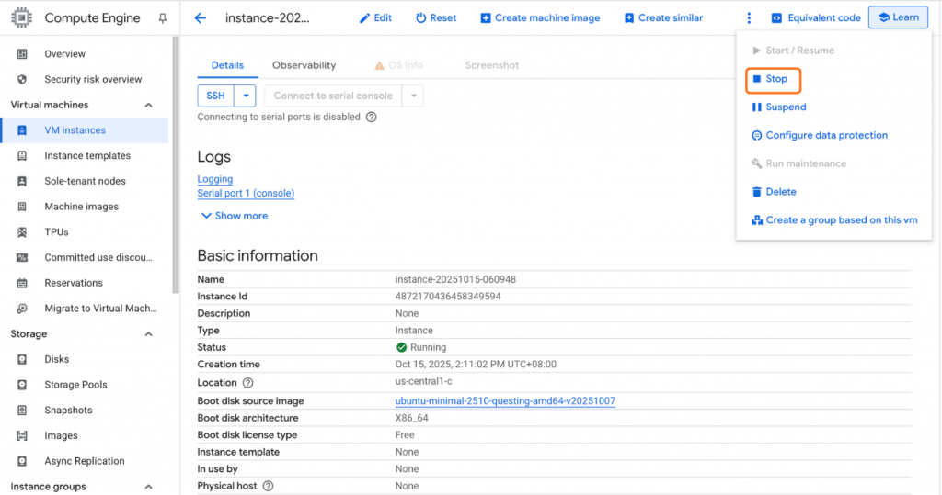
Task: Choose Create a group based on this vm
Action: [x=834, y=220]
